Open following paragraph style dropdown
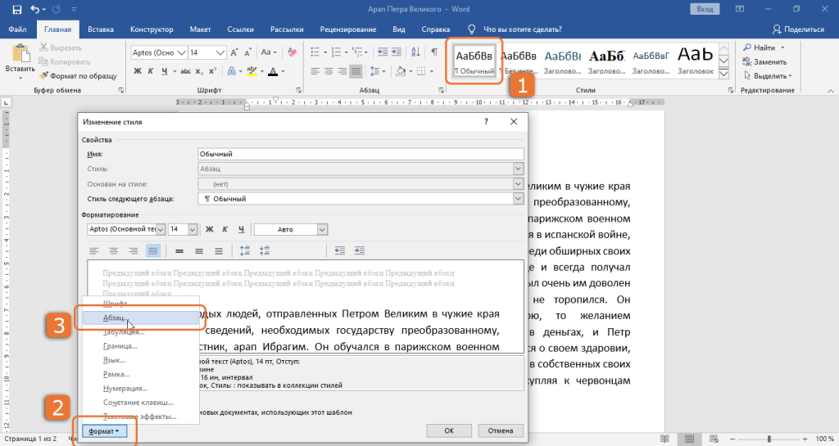The height and width of the screenshot is (446, 839). pos(518,199)
